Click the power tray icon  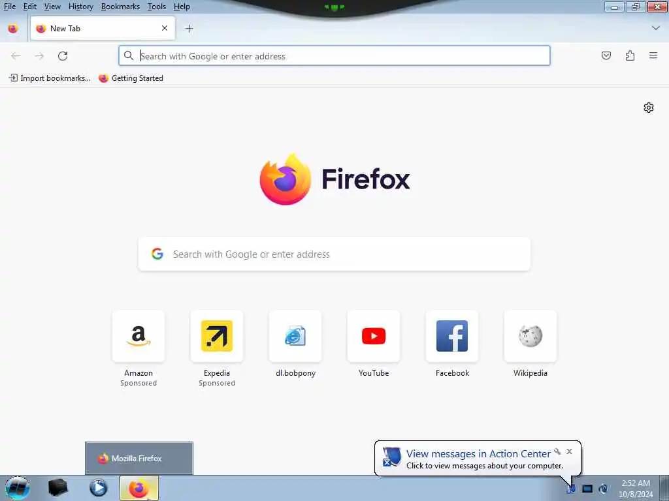(x=603, y=489)
